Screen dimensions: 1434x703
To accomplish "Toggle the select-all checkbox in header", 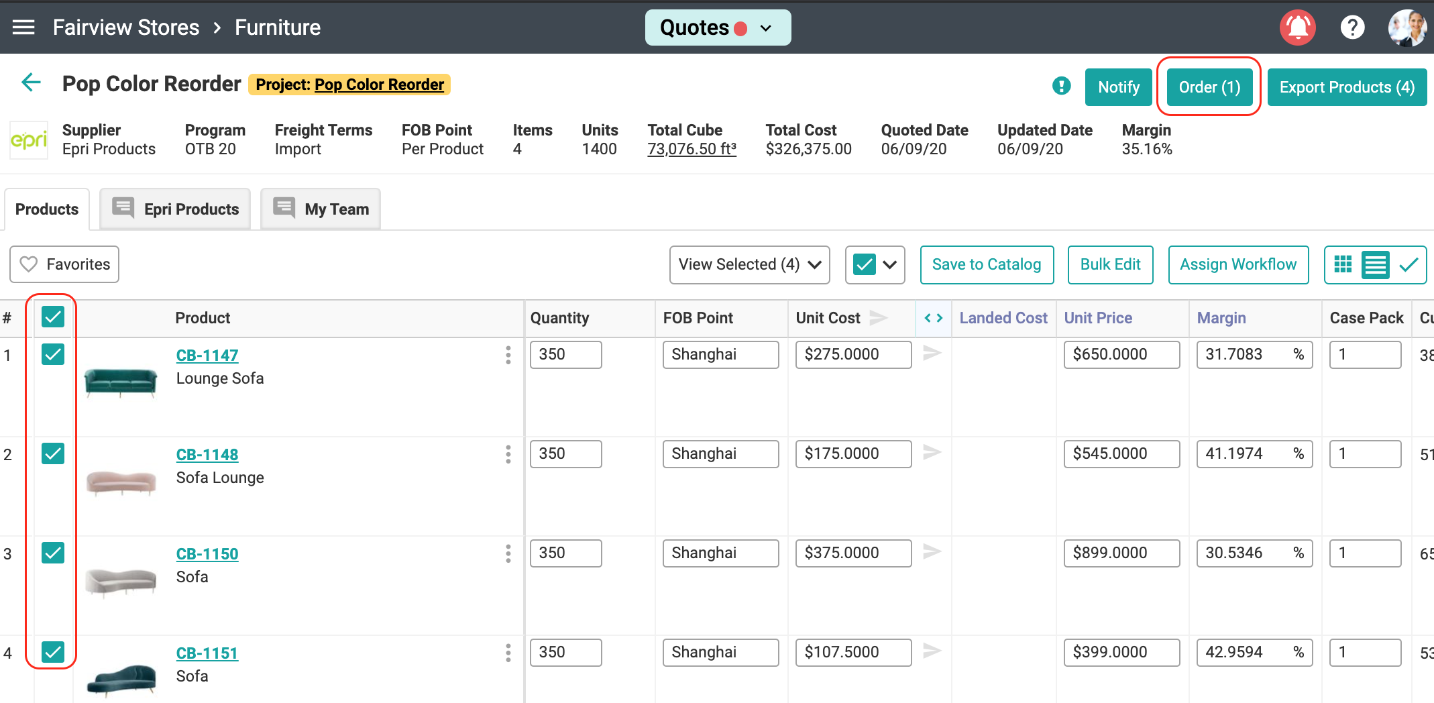I will 53,317.
